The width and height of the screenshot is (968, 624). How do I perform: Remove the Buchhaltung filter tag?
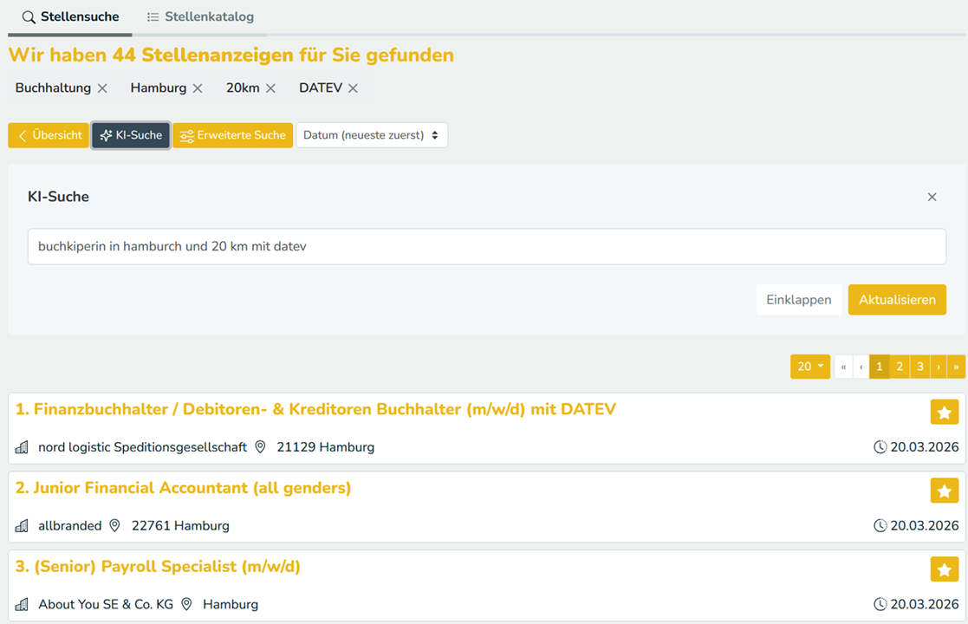(x=102, y=88)
